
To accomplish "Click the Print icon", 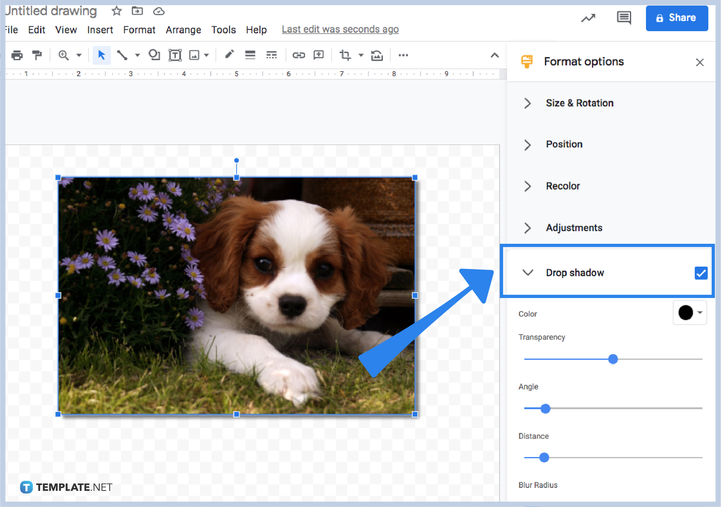I will (x=17, y=55).
